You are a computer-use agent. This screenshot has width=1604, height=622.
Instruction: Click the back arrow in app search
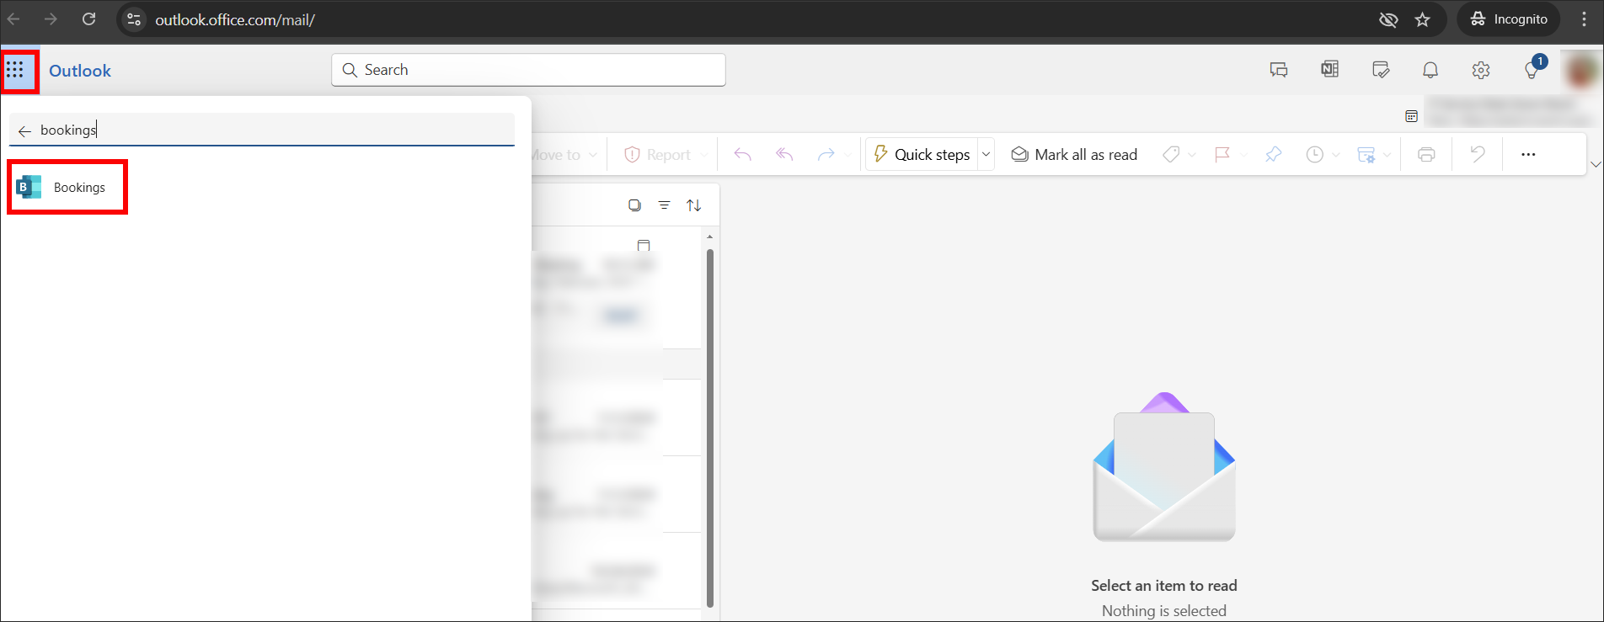pyautogui.click(x=24, y=130)
